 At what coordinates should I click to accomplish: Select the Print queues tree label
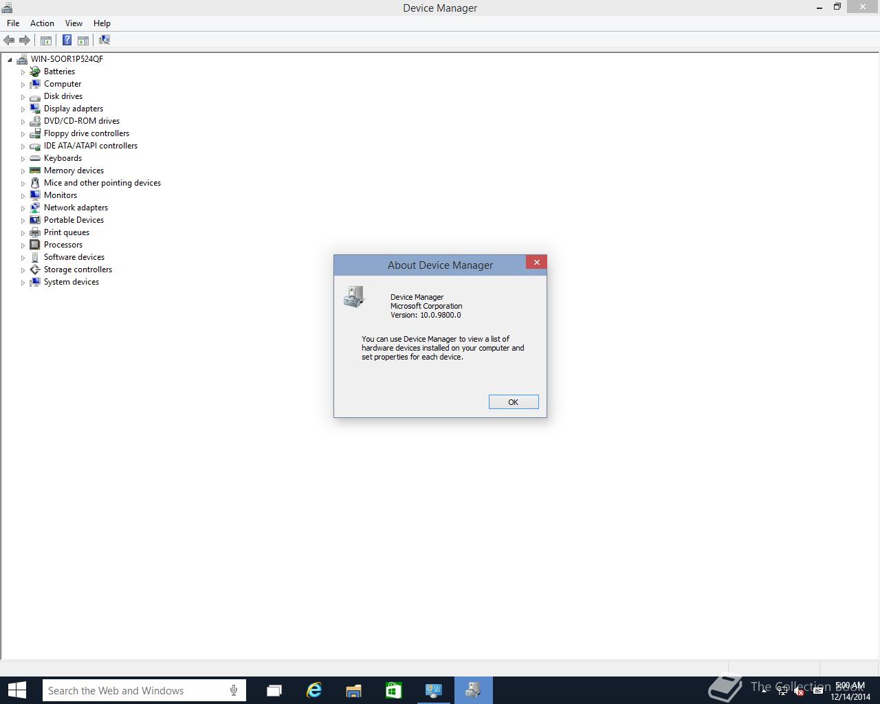(x=67, y=232)
